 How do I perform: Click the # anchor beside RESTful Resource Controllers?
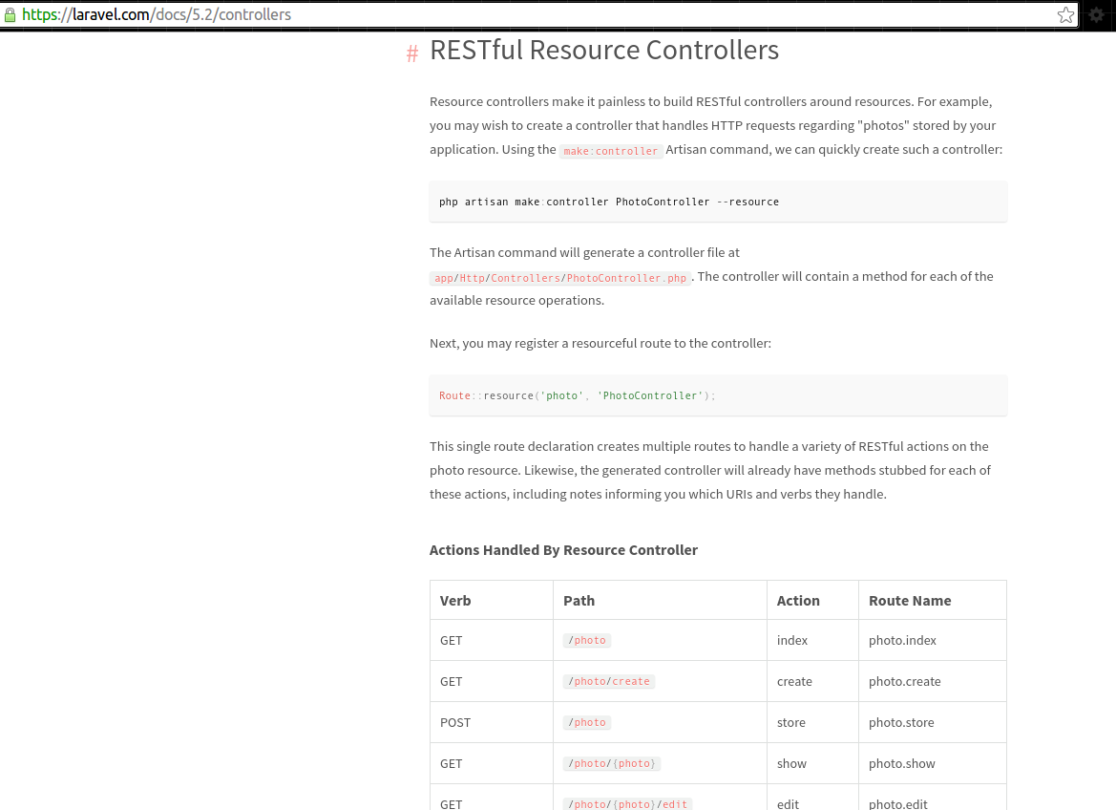coord(412,53)
